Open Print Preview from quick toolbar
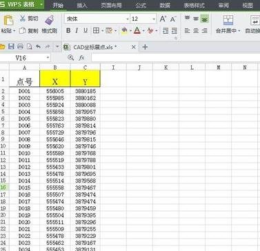Screen dimensions: 260x251 pos(30,47)
